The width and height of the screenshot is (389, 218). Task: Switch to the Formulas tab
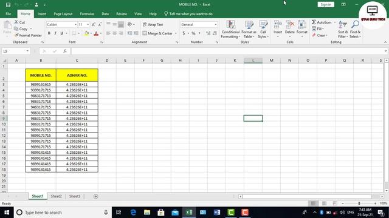(x=87, y=14)
